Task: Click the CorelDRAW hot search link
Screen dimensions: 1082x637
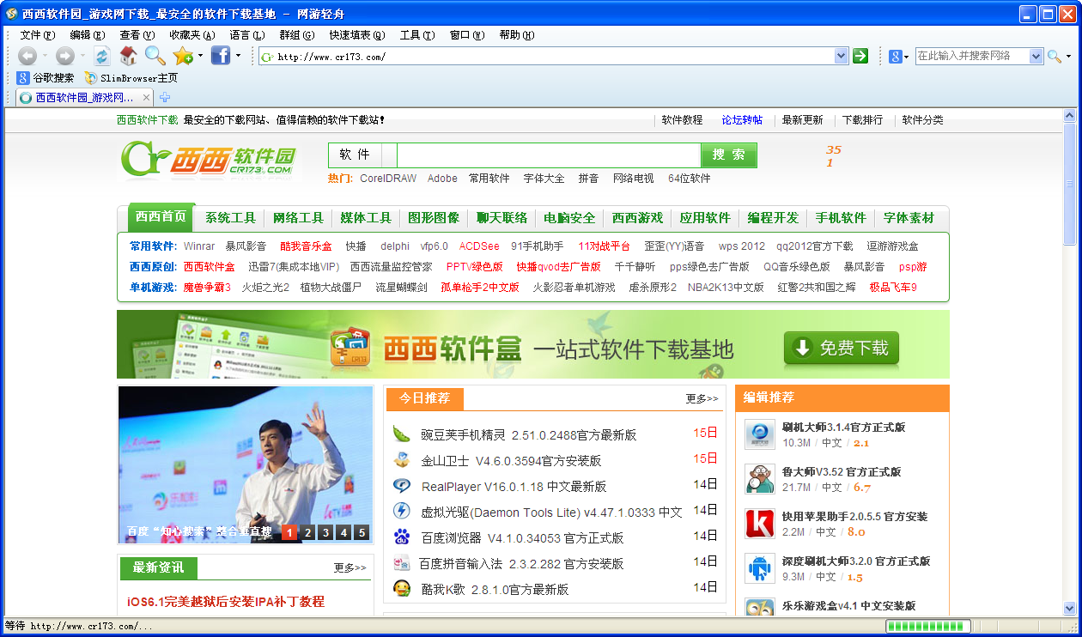Action: click(388, 178)
